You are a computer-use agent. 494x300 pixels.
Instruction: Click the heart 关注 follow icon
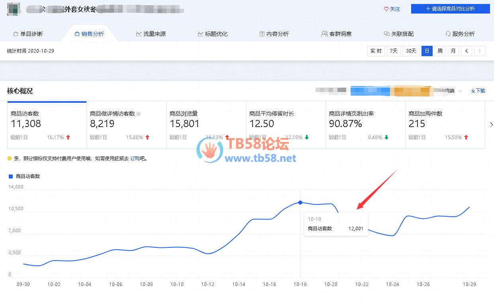coord(386,9)
